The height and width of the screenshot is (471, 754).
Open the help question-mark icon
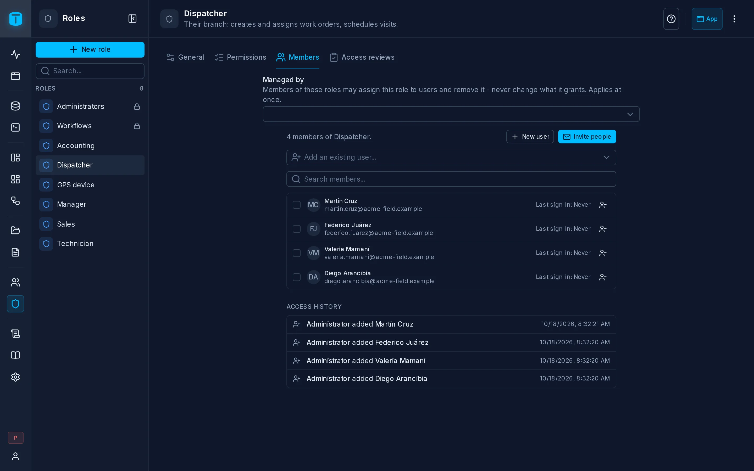(x=671, y=19)
